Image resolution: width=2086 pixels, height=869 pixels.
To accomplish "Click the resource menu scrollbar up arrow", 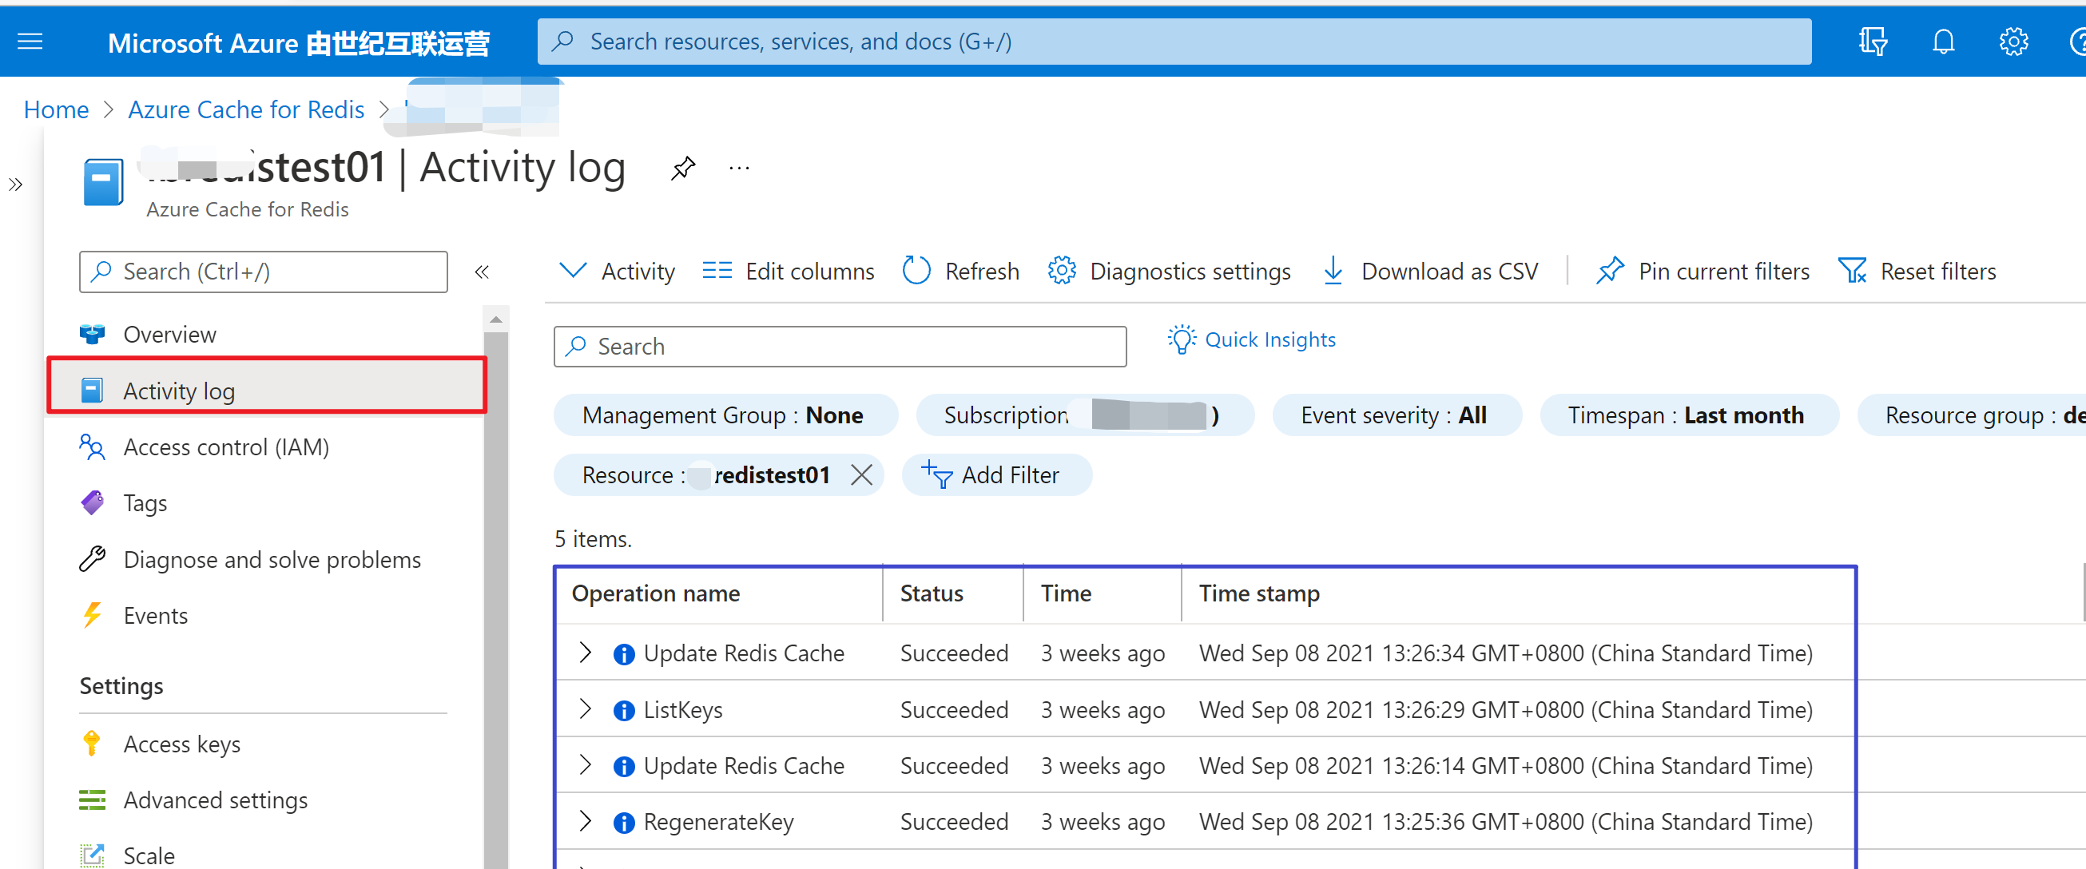I will pos(495,320).
